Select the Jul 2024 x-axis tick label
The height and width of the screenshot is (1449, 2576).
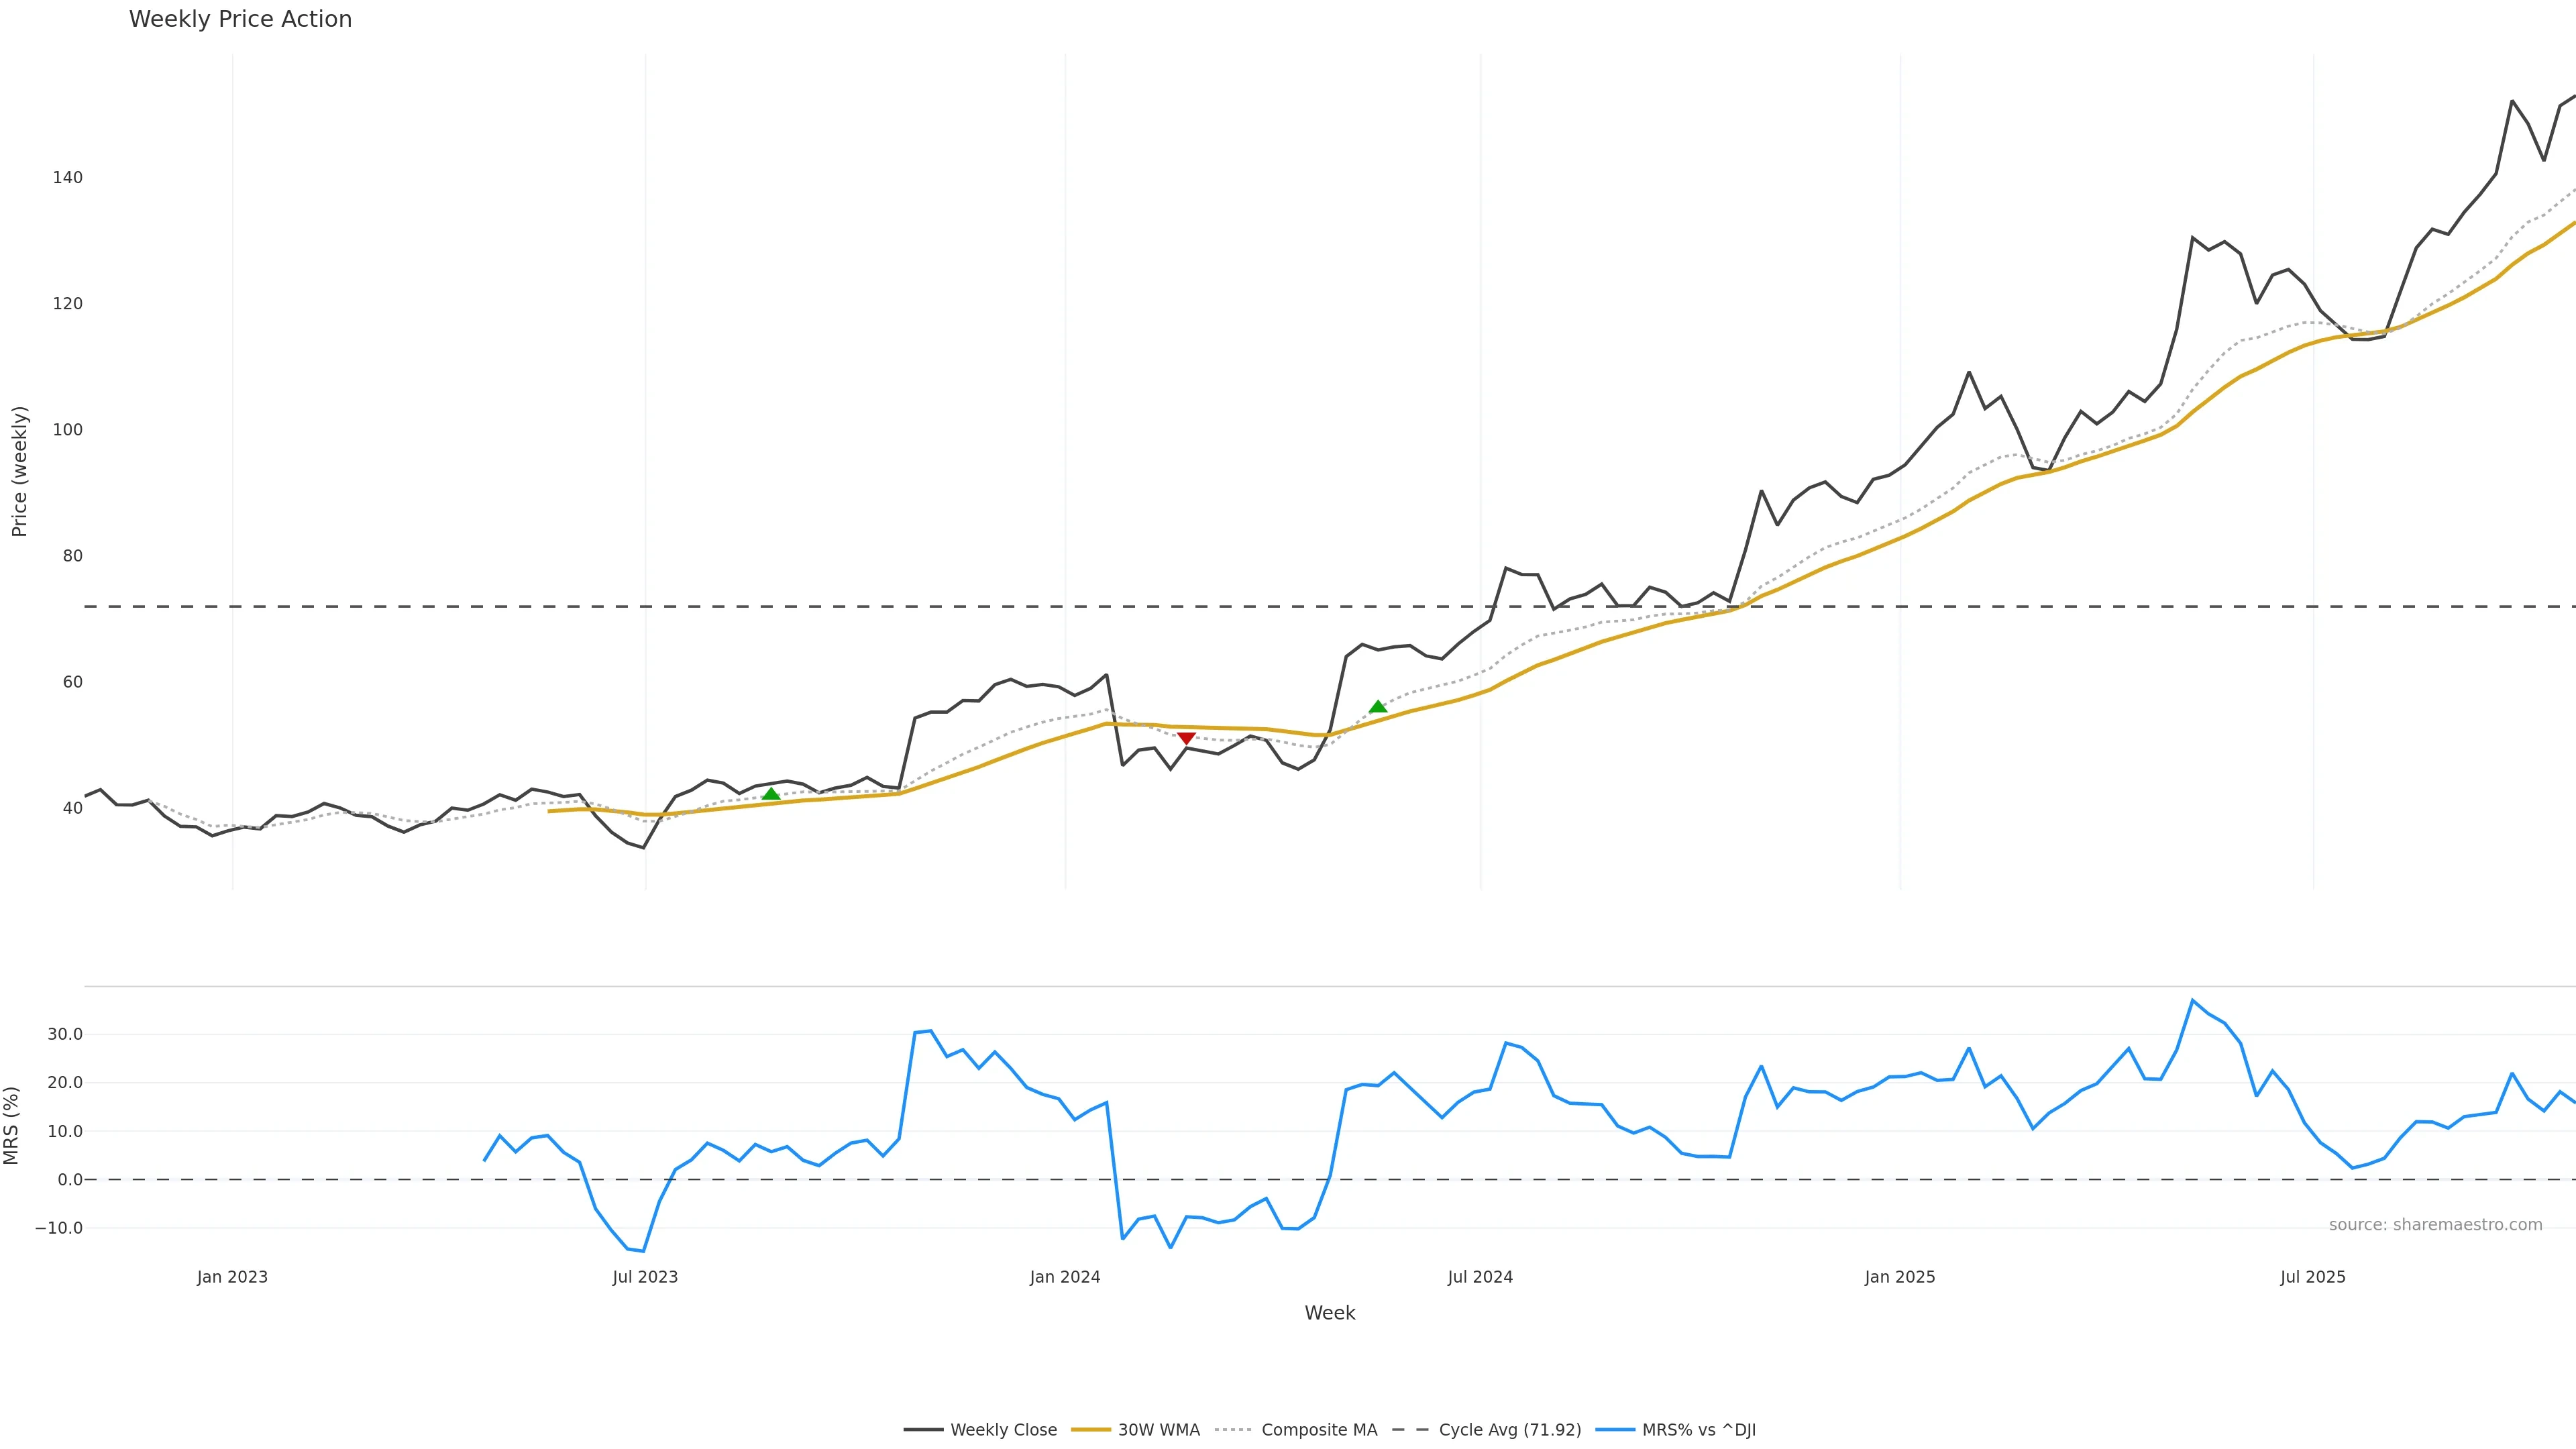click(1480, 1277)
